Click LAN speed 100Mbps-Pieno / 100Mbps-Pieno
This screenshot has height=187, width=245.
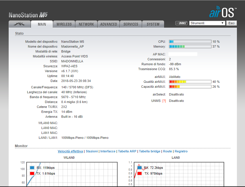[85, 138]
